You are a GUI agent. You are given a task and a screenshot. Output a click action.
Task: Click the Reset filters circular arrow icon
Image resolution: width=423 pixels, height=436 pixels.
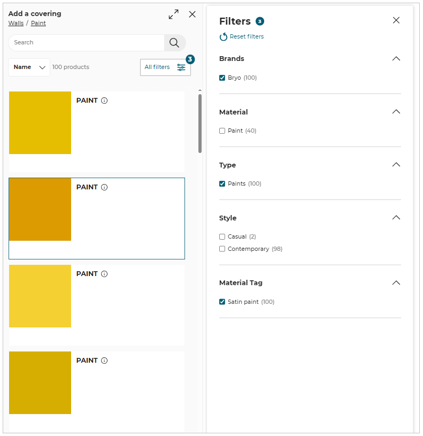pos(223,36)
